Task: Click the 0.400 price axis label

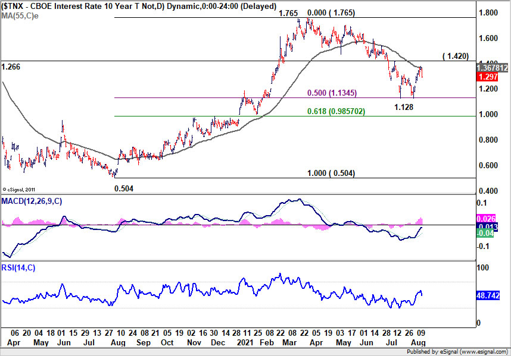Action: click(x=488, y=191)
